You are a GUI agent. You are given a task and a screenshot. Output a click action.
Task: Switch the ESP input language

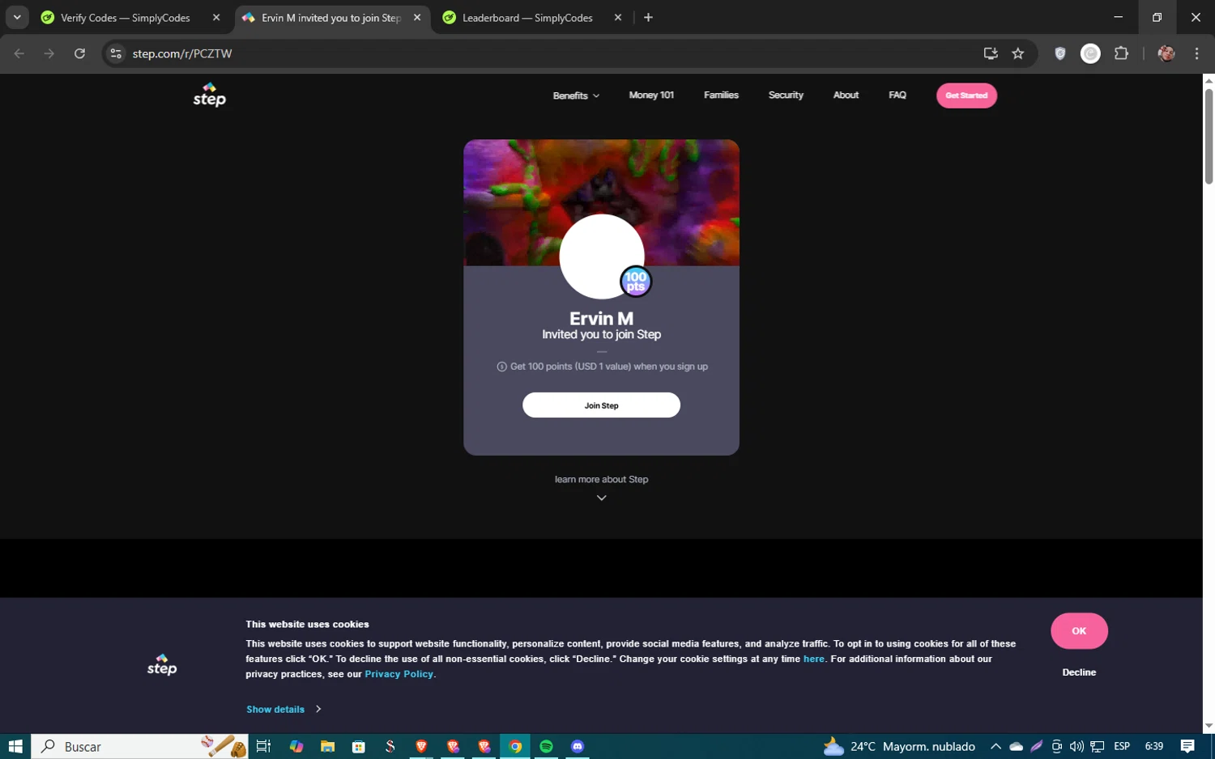pyautogui.click(x=1122, y=746)
